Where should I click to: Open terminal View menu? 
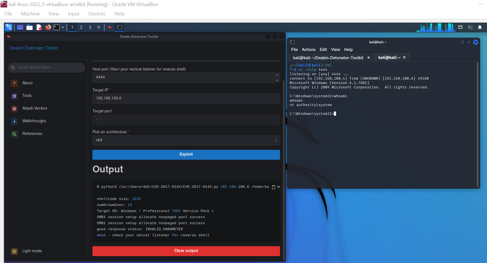coord(336,50)
